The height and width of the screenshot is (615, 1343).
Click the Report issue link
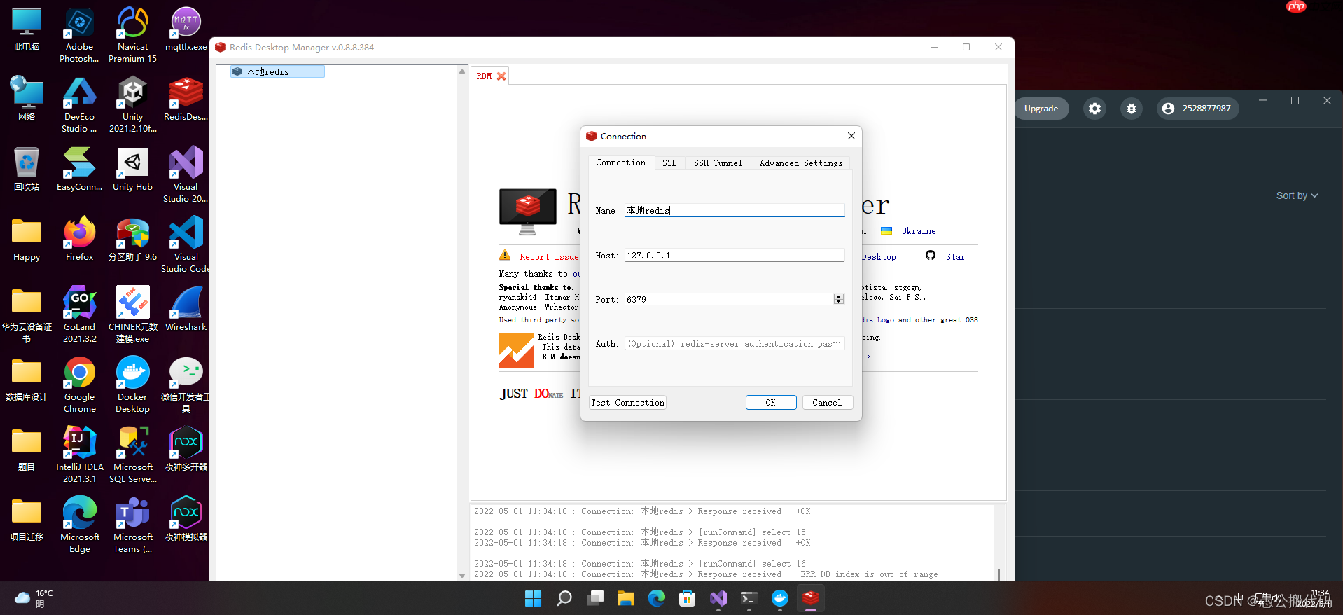pos(549,257)
